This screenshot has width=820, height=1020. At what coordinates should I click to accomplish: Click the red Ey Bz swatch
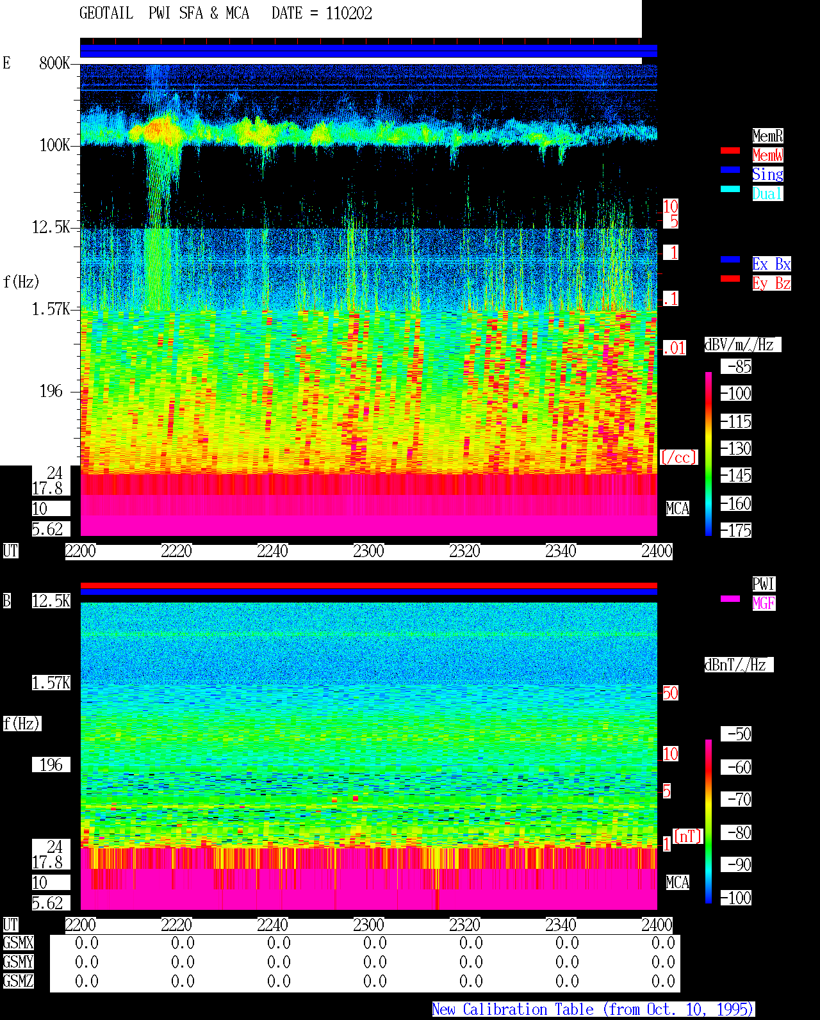[x=730, y=279]
